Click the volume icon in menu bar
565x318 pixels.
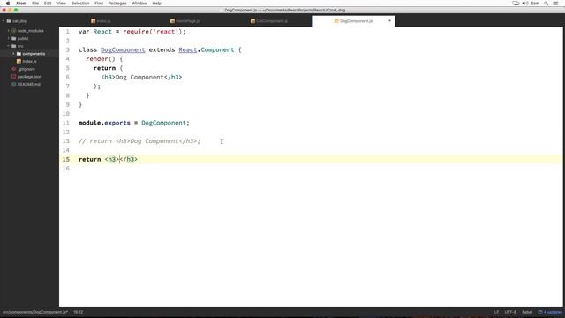pos(525,4)
